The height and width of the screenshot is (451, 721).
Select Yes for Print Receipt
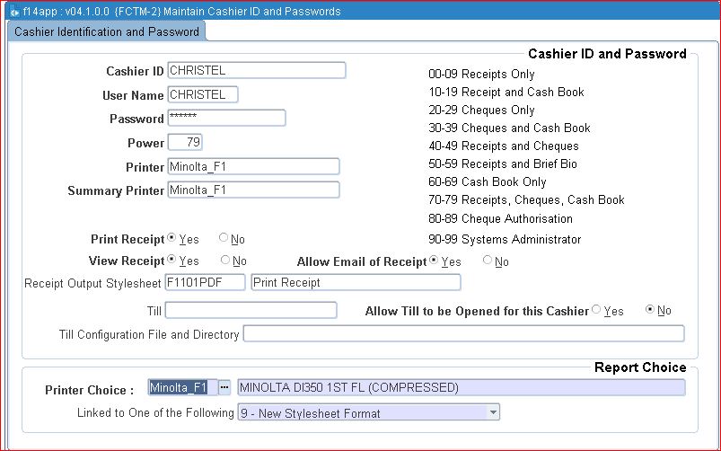coord(173,239)
